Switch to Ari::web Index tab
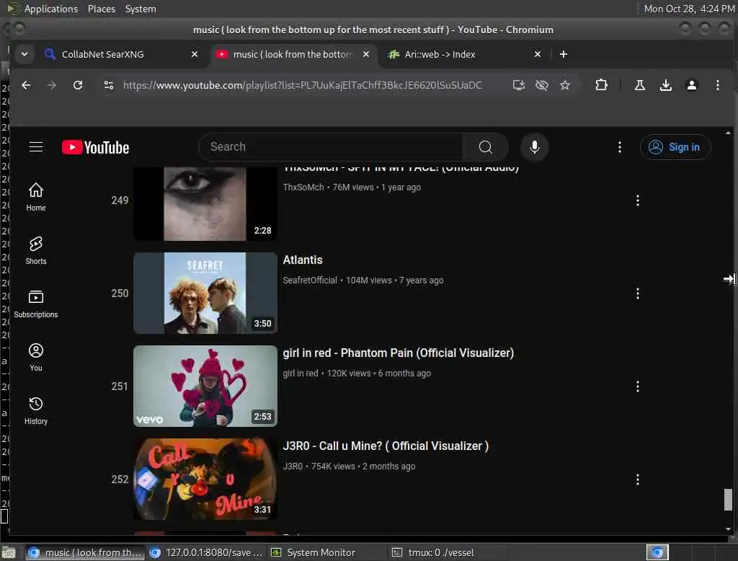This screenshot has width=738, height=561. (x=463, y=54)
